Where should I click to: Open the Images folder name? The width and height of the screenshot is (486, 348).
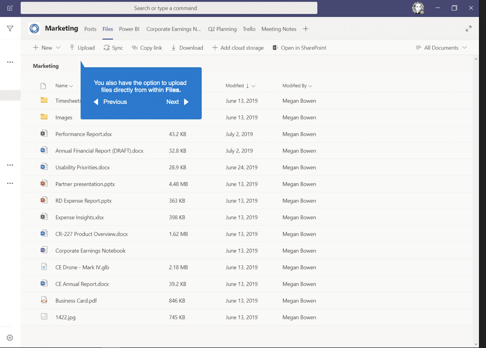[64, 118]
